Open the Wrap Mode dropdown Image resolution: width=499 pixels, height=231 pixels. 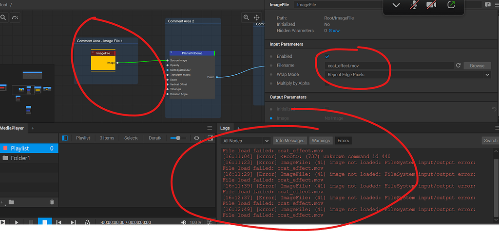408,75
